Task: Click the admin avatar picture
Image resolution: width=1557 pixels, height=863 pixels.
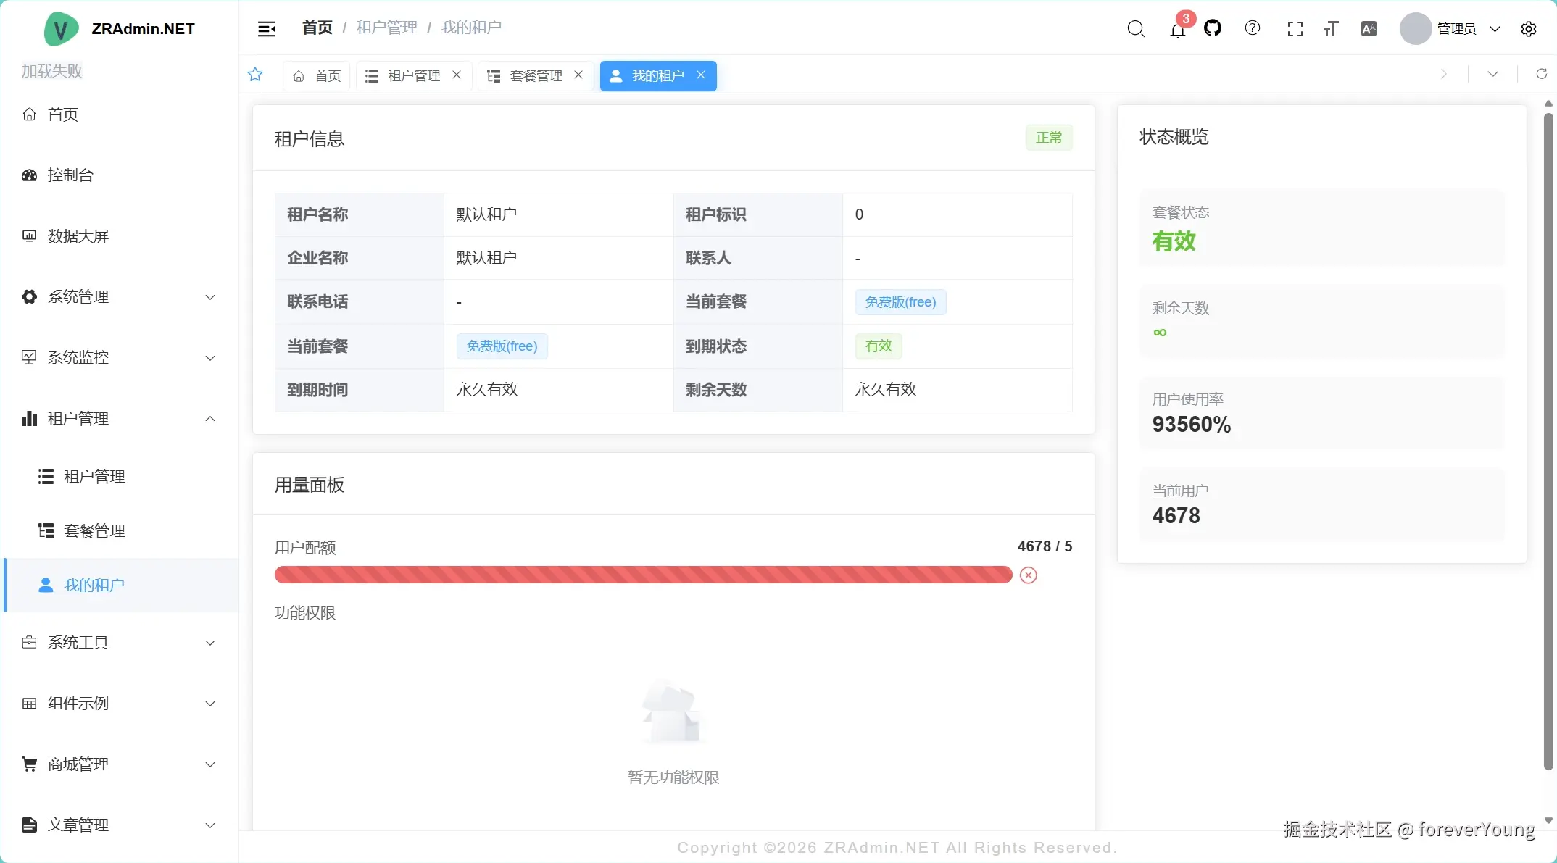Action: (x=1415, y=29)
